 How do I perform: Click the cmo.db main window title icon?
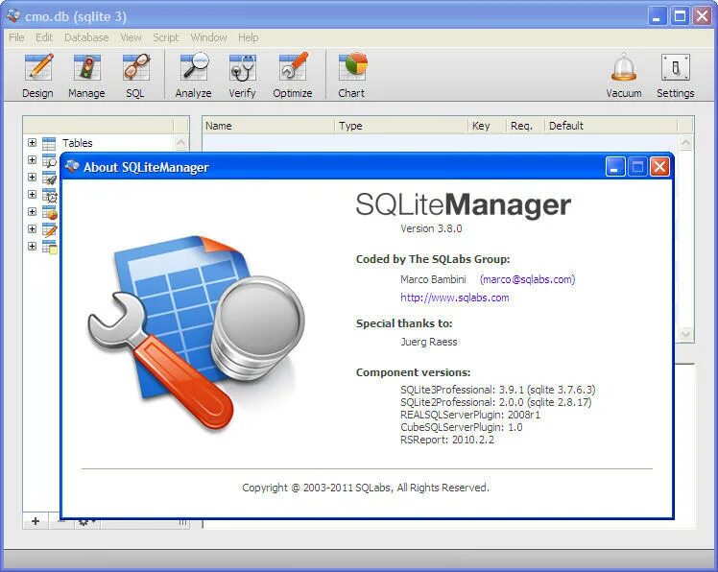[x=13, y=16]
